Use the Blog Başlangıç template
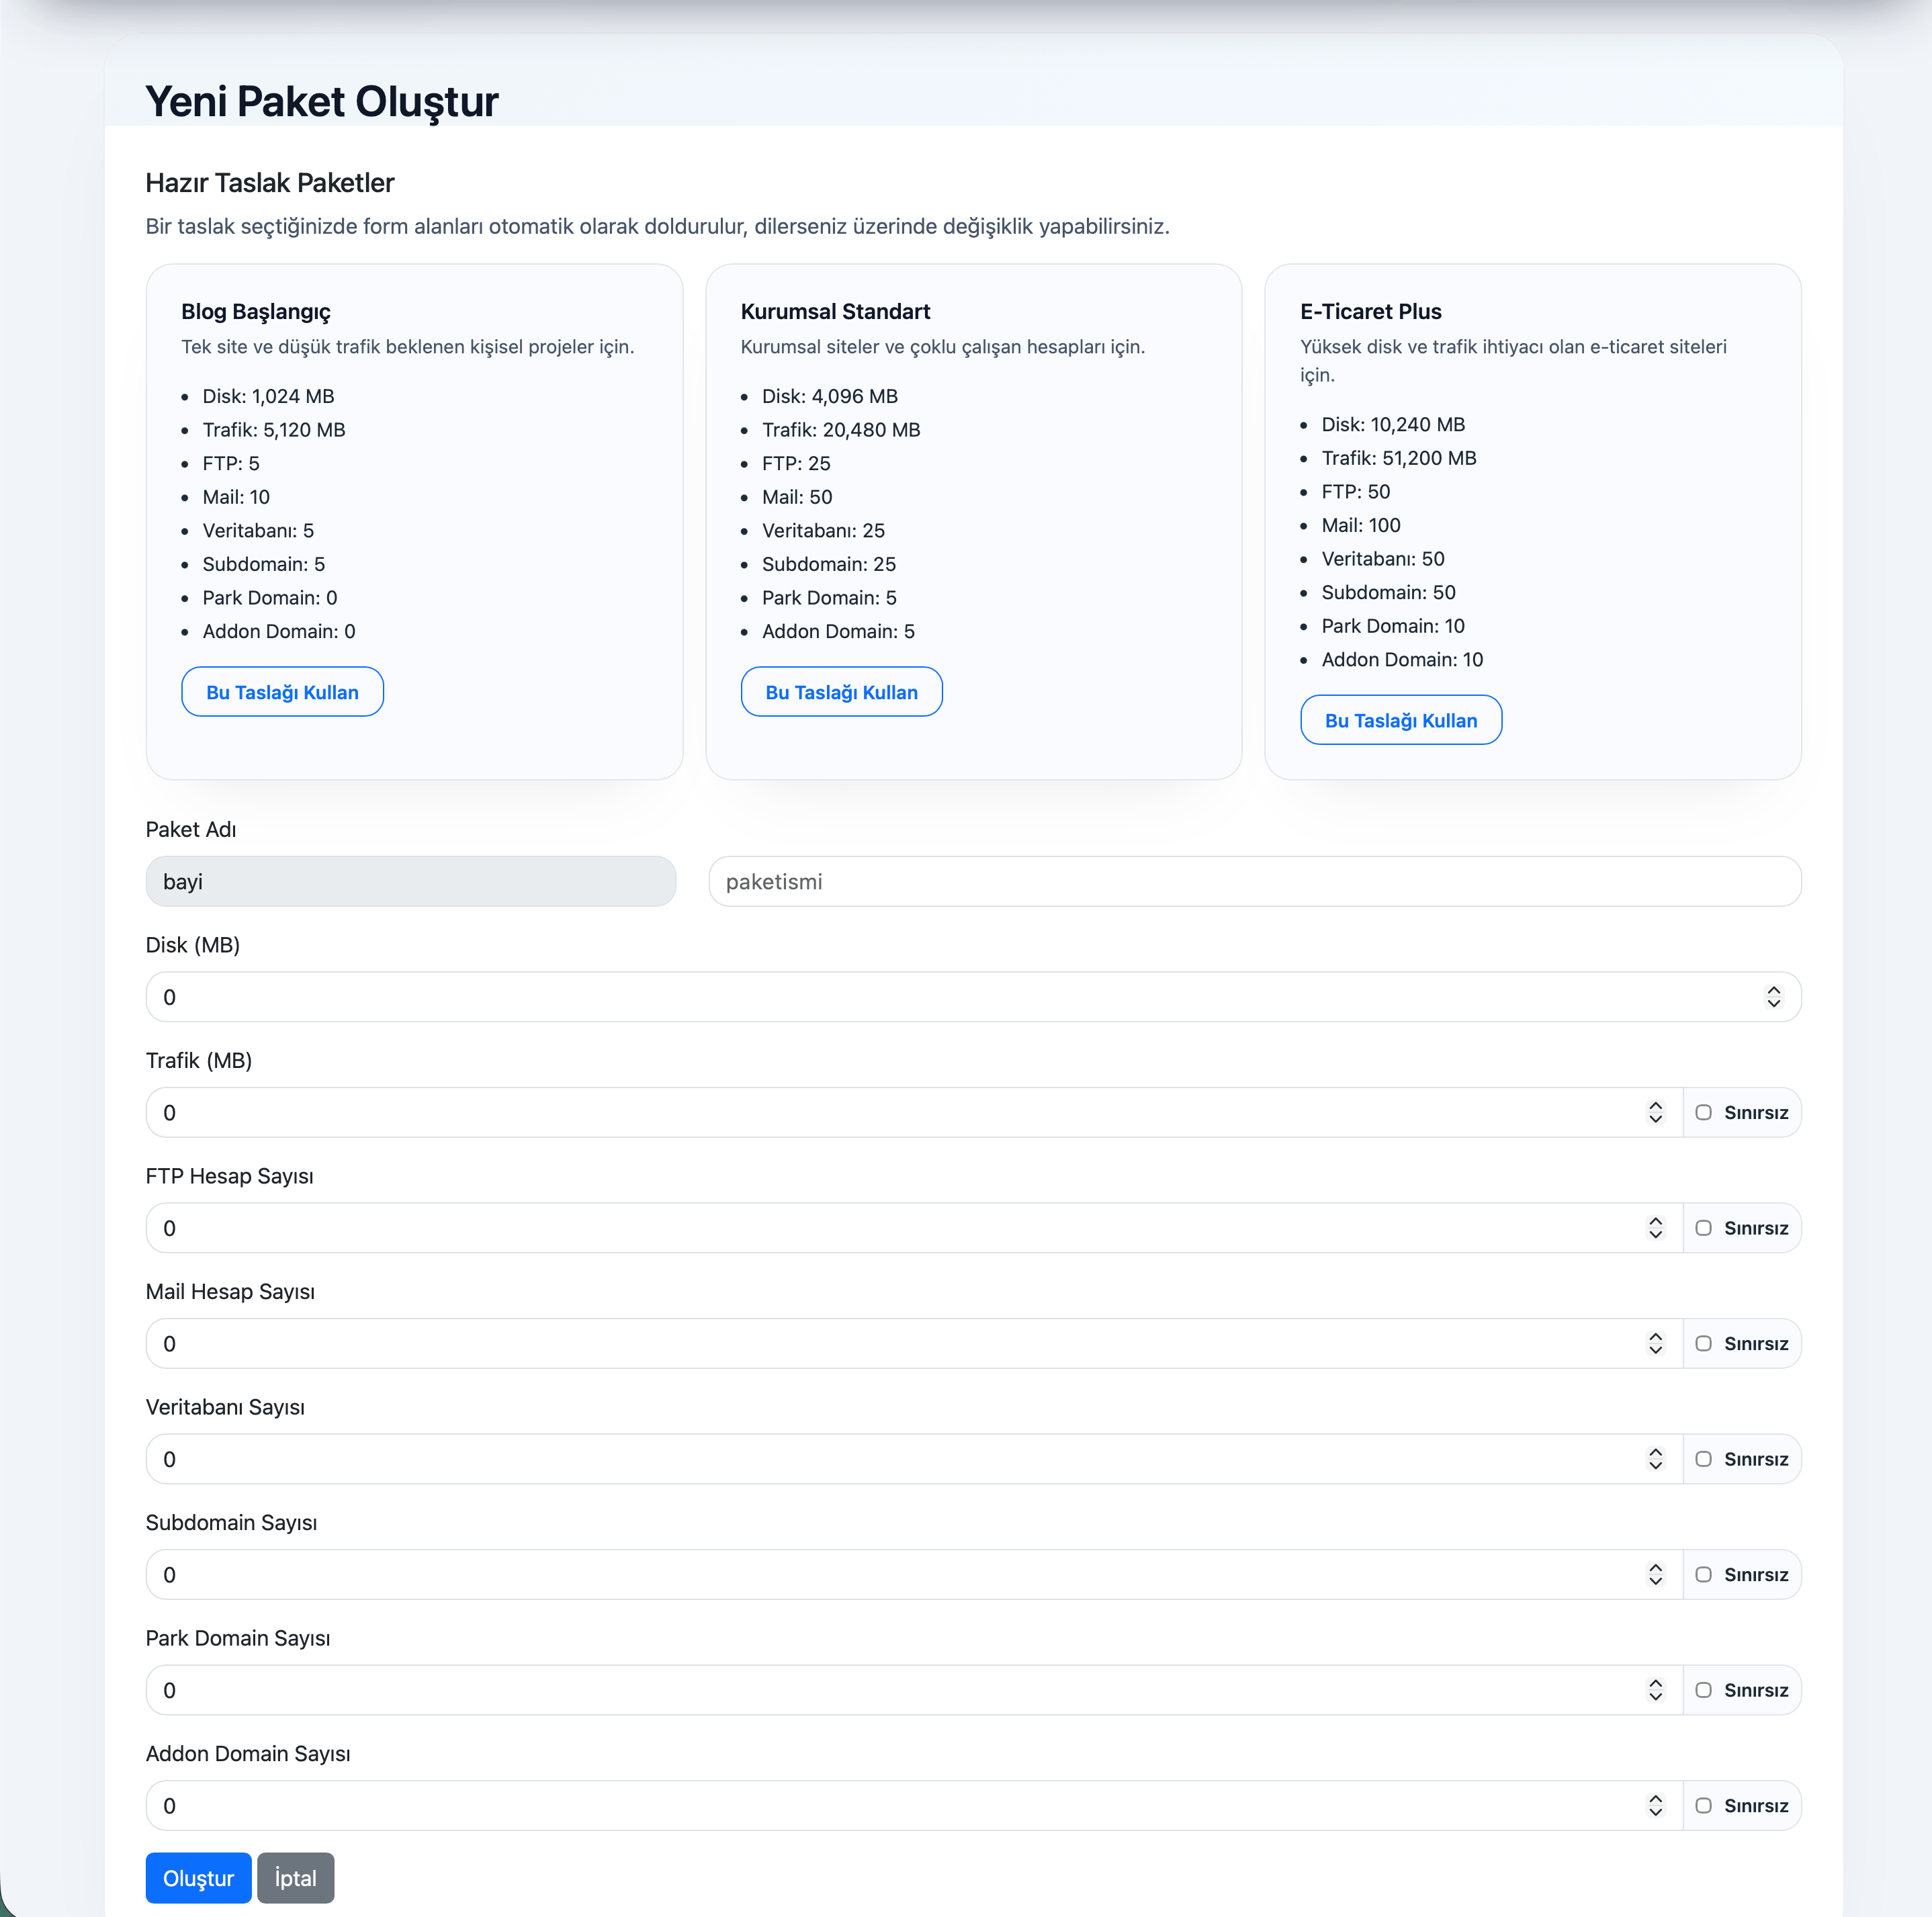 [282, 692]
